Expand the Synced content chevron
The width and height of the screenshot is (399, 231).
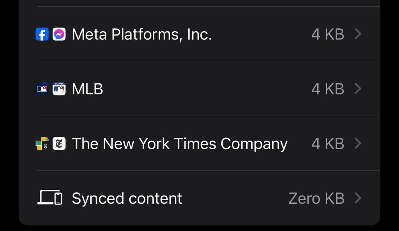tap(358, 198)
